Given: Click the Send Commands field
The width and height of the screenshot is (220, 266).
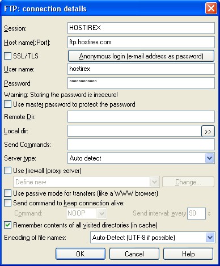Looking at the screenshot, I should click(x=141, y=145).
